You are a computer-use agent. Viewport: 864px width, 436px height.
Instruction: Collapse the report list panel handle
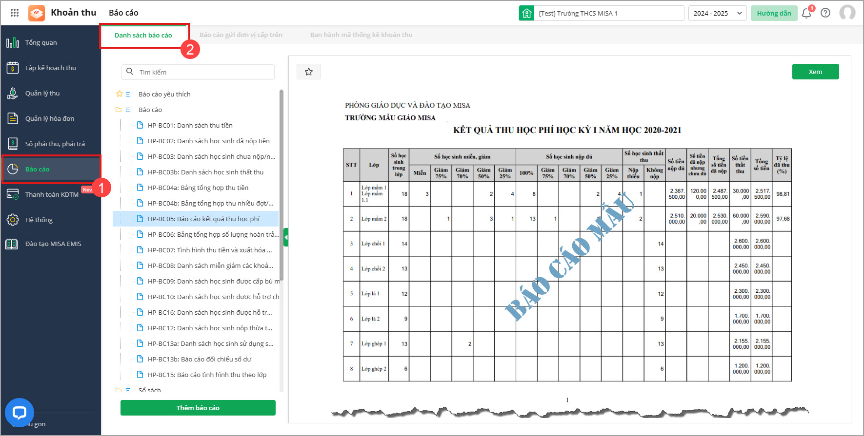[x=286, y=237]
